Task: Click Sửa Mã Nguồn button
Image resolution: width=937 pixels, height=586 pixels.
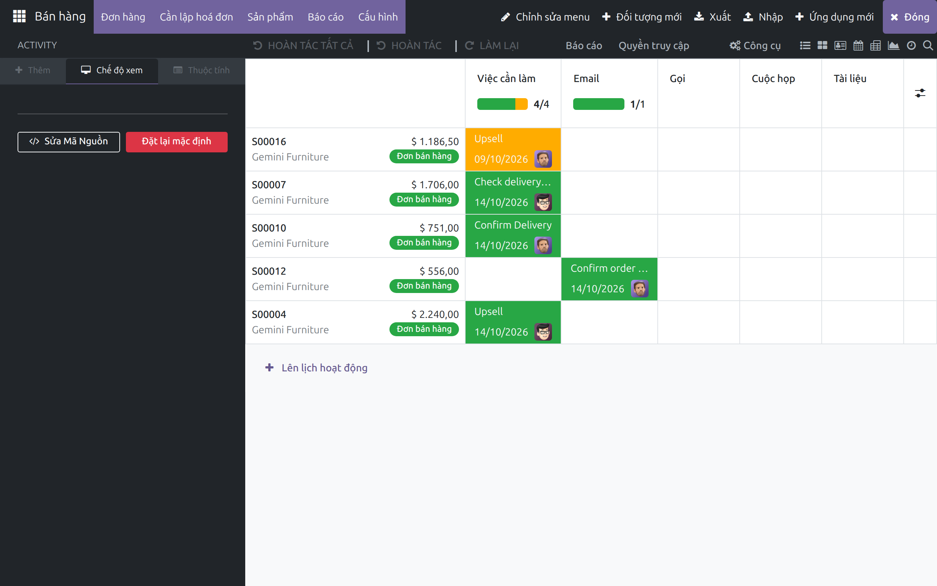Action: tap(68, 141)
